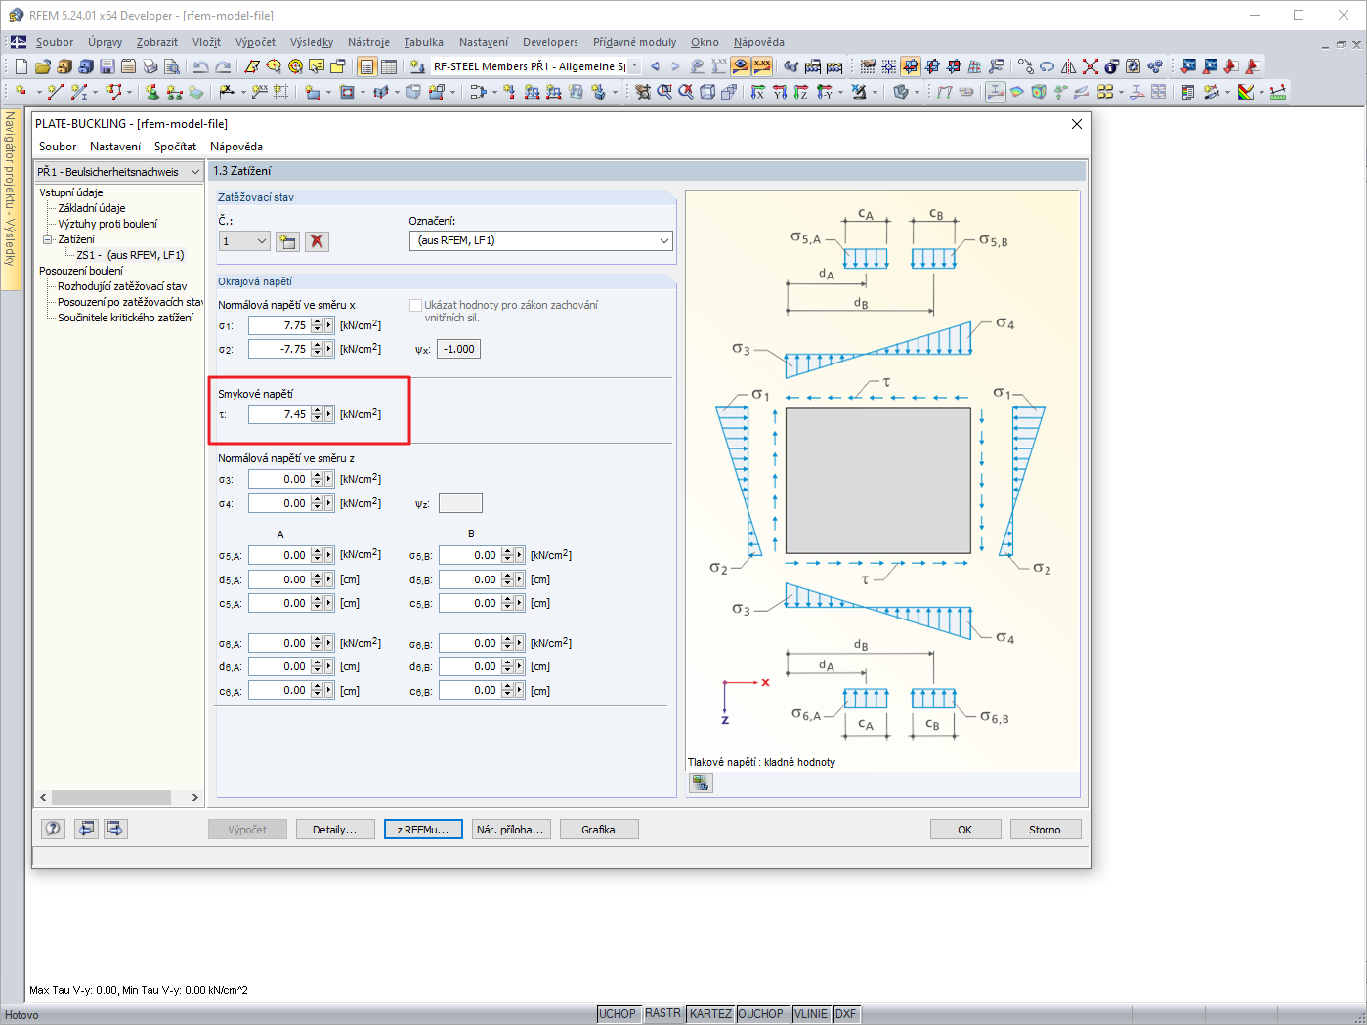Click next module case blue right arrow
The image size is (1367, 1025).
[x=675, y=66]
